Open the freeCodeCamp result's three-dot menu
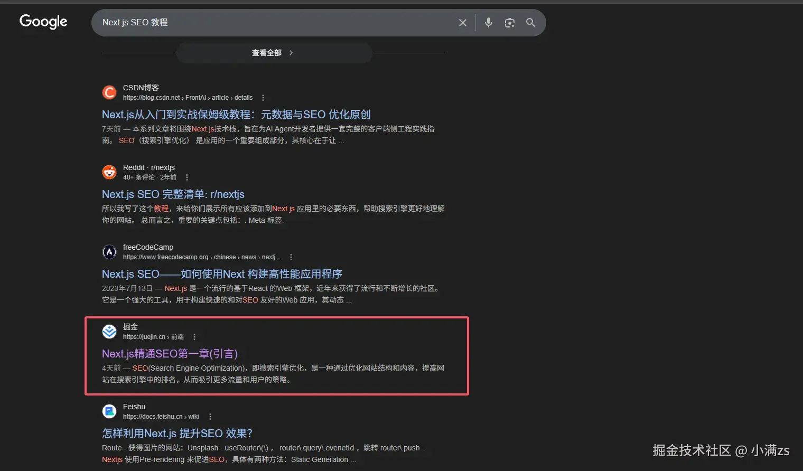Screen dimensions: 803x471 click(x=291, y=257)
